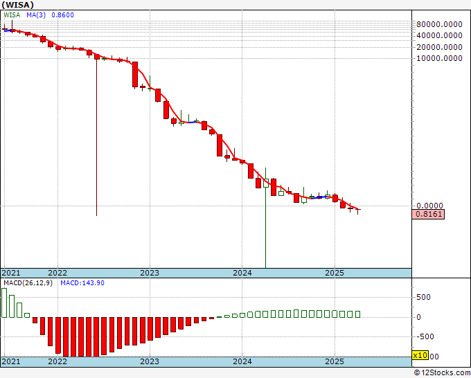
Task: Click the 0.0000 price axis label
Action: point(429,206)
